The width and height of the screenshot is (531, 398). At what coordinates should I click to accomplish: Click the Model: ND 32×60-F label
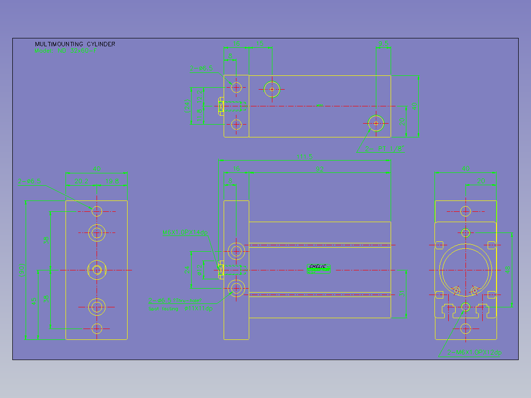point(66,51)
